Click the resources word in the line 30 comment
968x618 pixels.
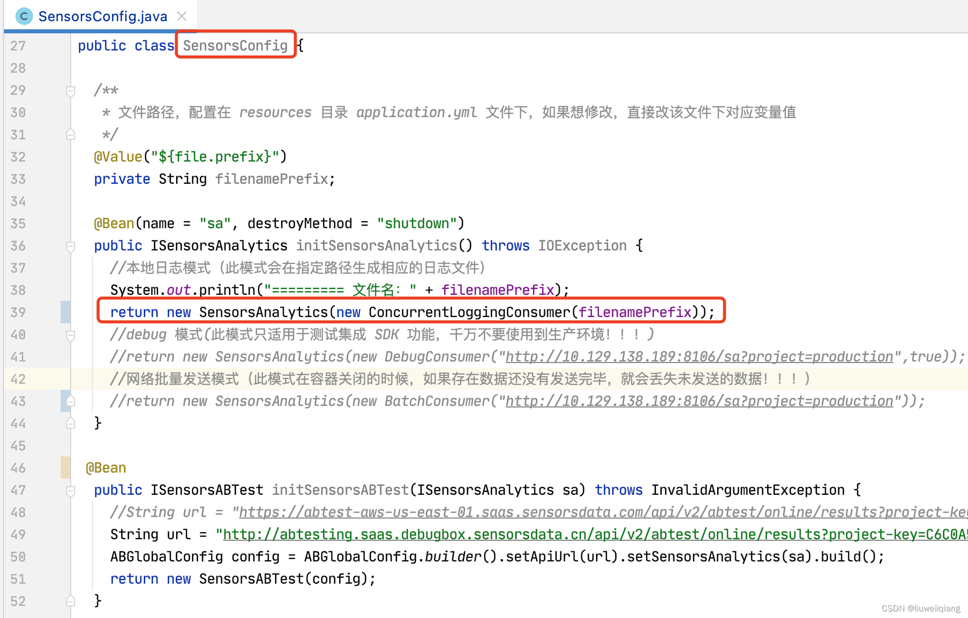[x=276, y=112]
